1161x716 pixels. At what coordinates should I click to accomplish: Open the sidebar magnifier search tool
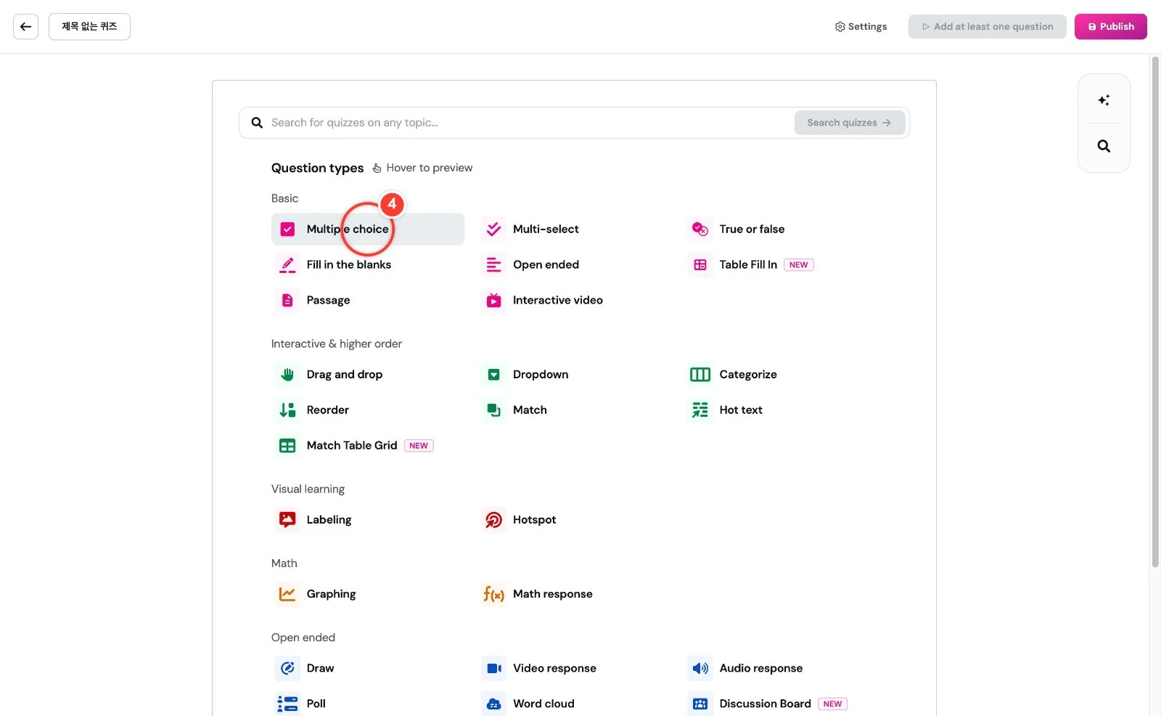[x=1104, y=146]
